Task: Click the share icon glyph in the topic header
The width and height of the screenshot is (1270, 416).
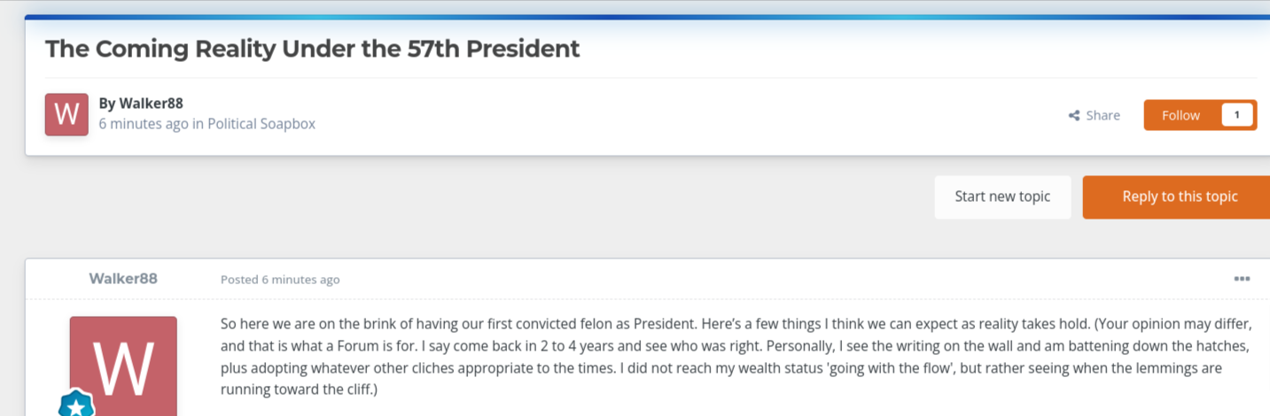Action: tap(1074, 115)
